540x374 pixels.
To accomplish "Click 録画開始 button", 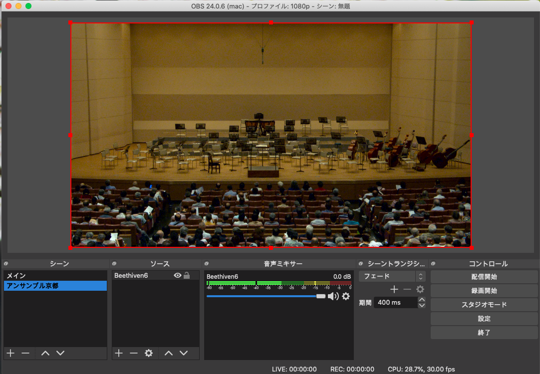I will tap(484, 291).
